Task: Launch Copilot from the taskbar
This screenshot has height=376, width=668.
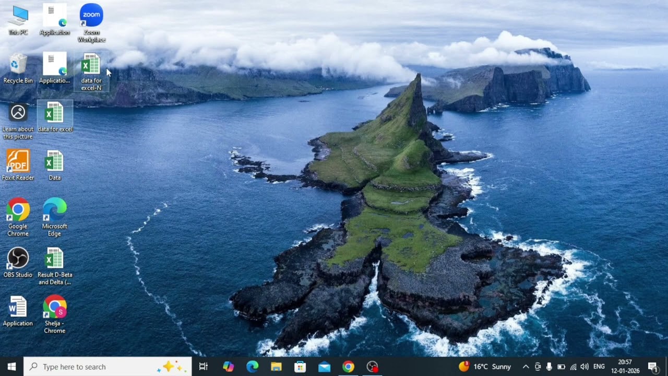Action: (228, 367)
